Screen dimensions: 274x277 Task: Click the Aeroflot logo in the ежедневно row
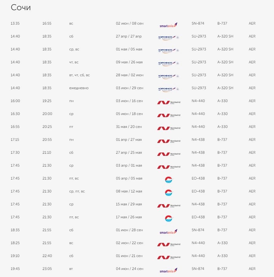tap(169, 89)
